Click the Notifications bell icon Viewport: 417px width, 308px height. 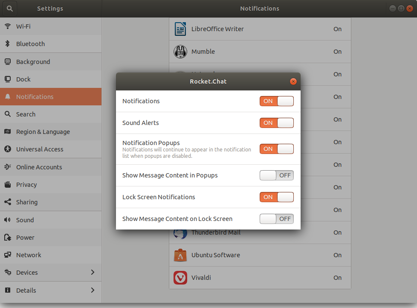click(x=8, y=96)
